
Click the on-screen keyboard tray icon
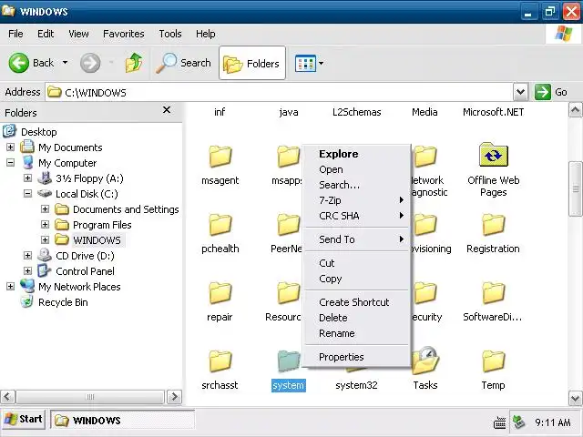[x=499, y=422]
